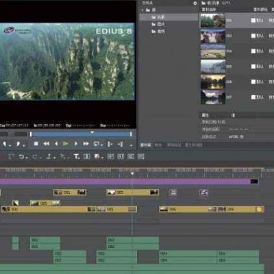Open the dropdown beside the Loop button
274x274 pixels.
101,145
